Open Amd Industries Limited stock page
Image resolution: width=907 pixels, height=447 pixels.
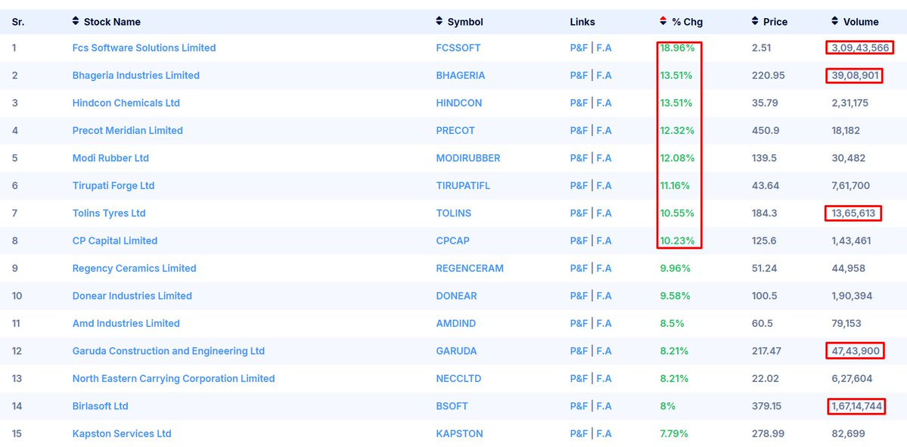coord(126,323)
